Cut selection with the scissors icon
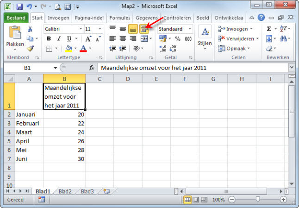 (x=30, y=29)
